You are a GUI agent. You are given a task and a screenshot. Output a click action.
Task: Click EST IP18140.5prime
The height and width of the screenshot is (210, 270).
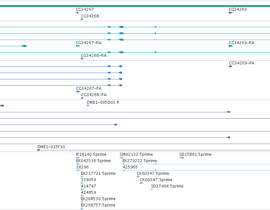78,157
